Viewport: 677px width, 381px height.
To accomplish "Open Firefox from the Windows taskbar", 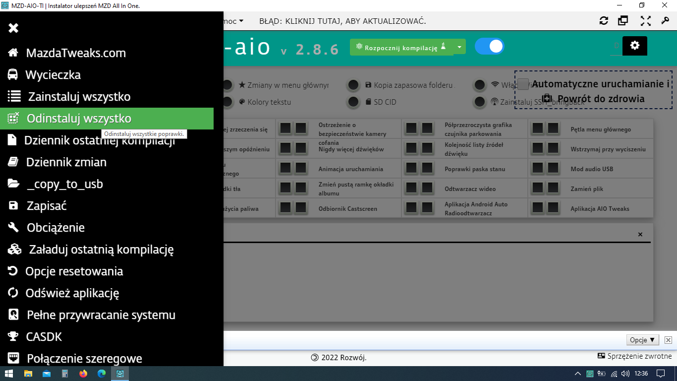I will pyautogui.click(x=83, y=374).
